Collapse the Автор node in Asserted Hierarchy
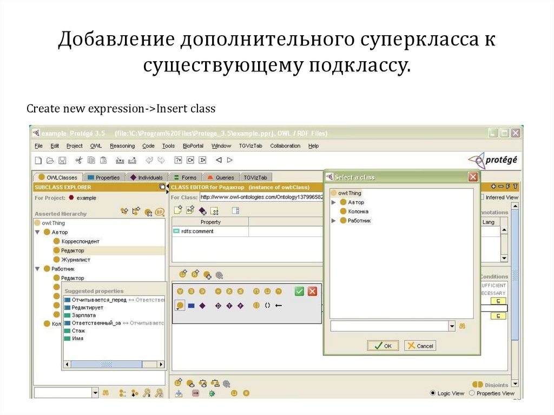 [37, 232]
